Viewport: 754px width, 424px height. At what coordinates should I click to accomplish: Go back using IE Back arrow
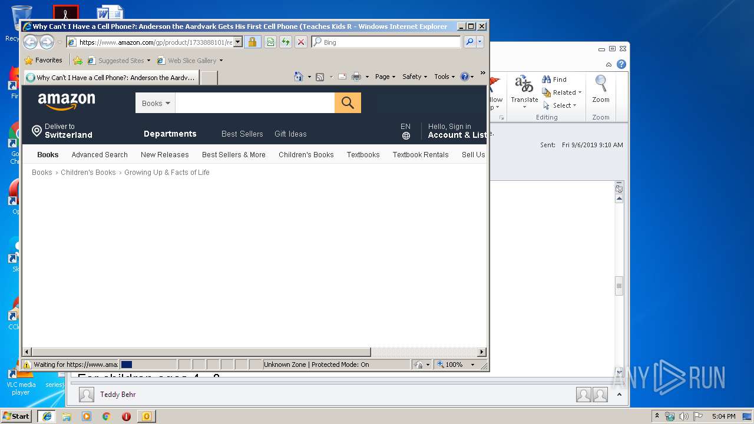30,42
